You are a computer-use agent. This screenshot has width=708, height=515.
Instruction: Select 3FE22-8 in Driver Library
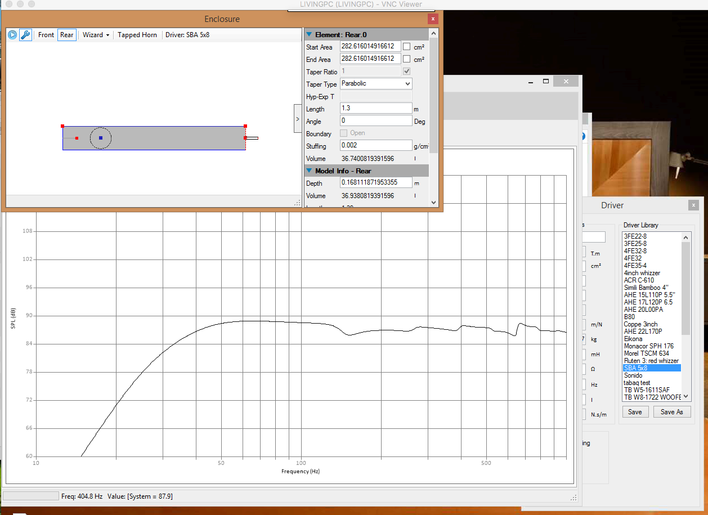[x=635, y=236]
